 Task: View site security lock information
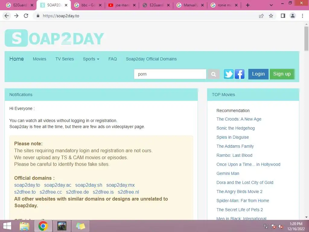click(x=38, y=16)
